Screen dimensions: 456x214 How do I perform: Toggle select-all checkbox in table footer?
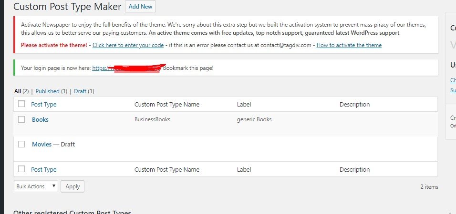21,169
